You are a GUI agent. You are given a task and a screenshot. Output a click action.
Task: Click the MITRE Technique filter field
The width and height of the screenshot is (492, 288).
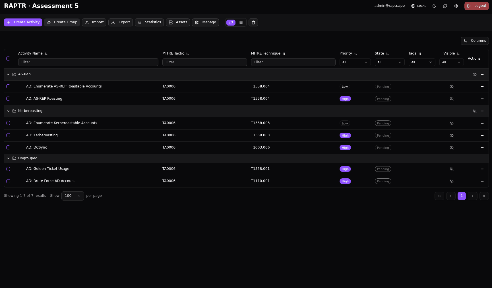coord(293,62)
